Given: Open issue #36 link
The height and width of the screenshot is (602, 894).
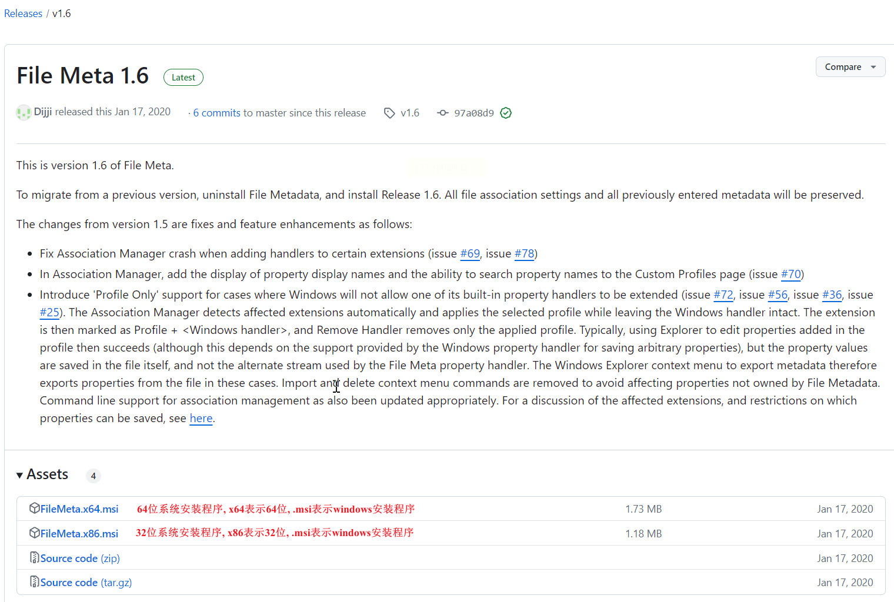Looking at the screenshot, I should tap(832, 295).
